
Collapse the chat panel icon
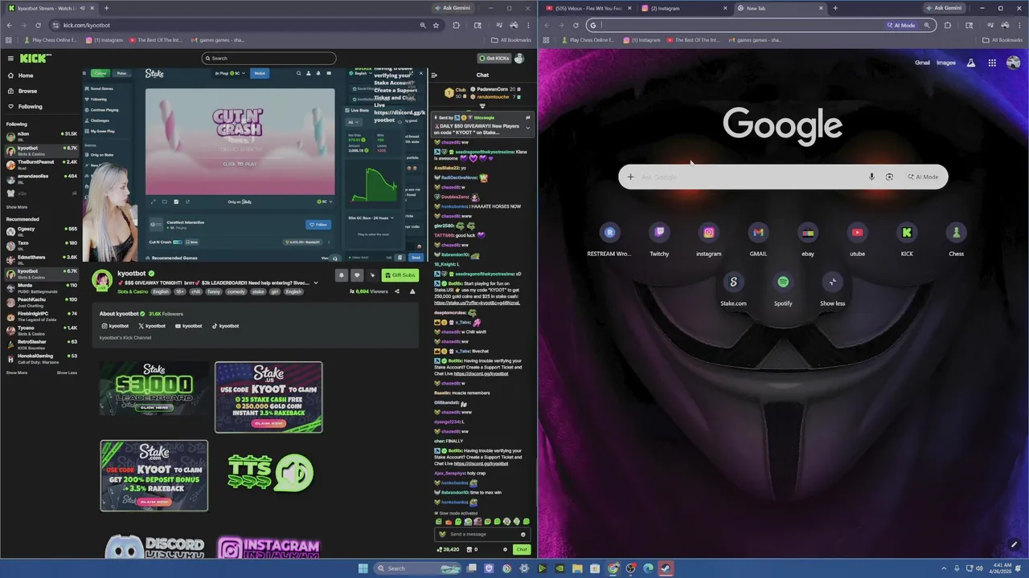434,75
